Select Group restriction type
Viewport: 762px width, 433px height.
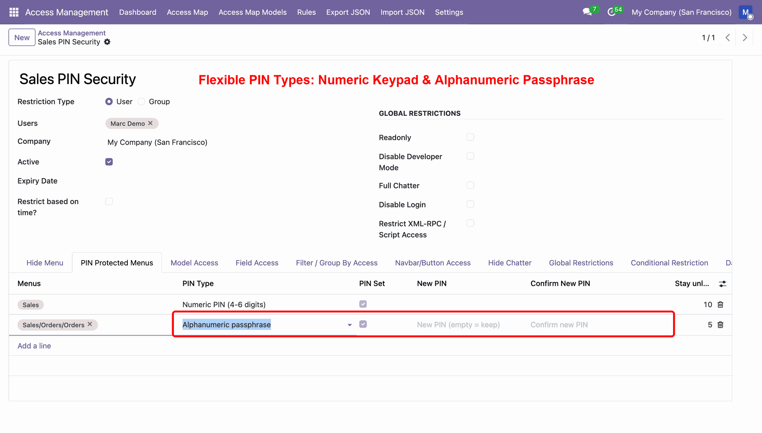(141, 102)
